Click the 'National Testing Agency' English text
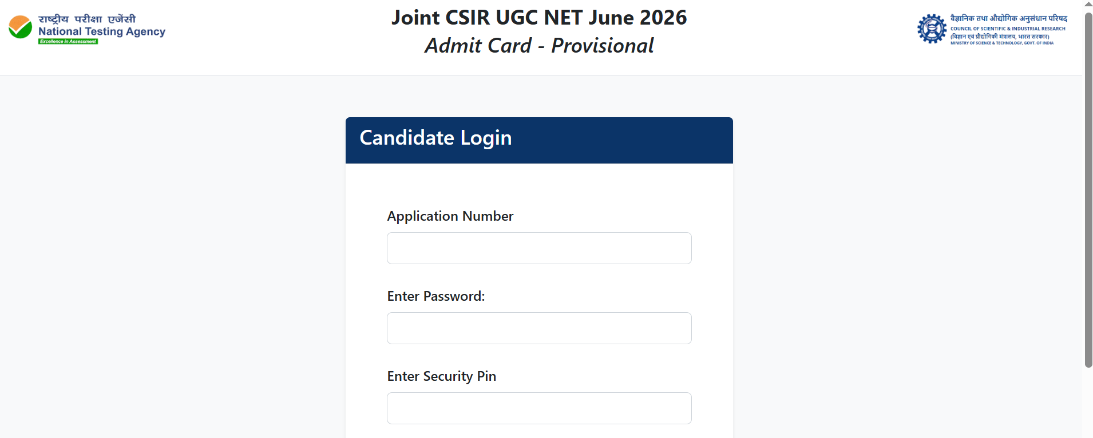 [102, 31]
